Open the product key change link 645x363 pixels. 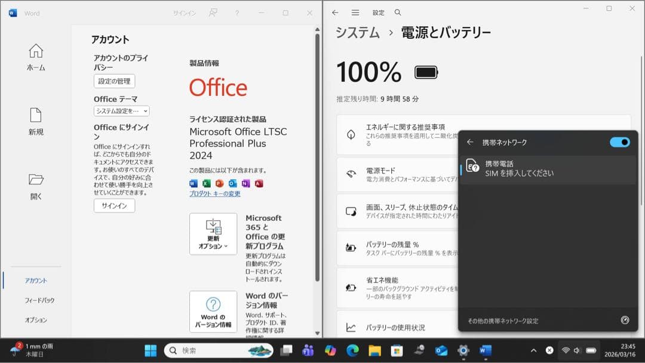coord(214,193)
